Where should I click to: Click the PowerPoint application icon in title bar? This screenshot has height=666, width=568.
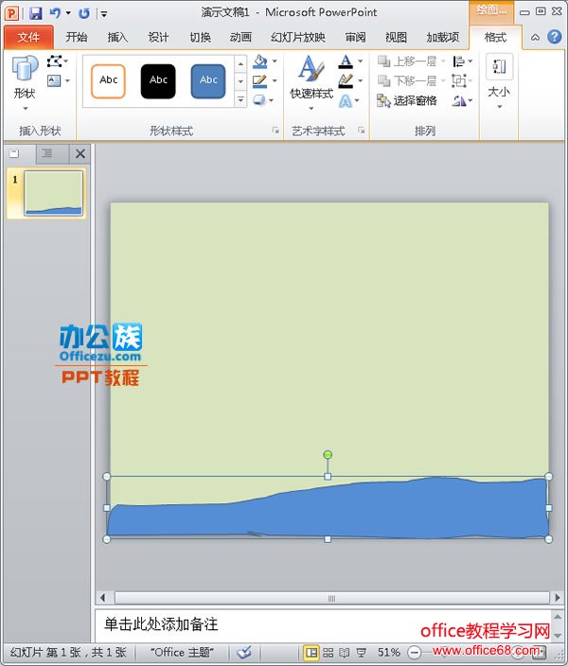pyautogui.click(x=11, y=13)
